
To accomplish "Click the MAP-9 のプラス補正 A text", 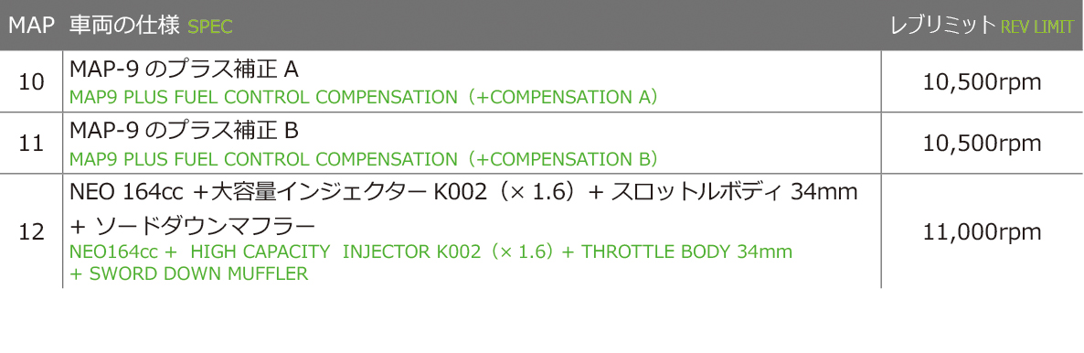I will 184,69.
